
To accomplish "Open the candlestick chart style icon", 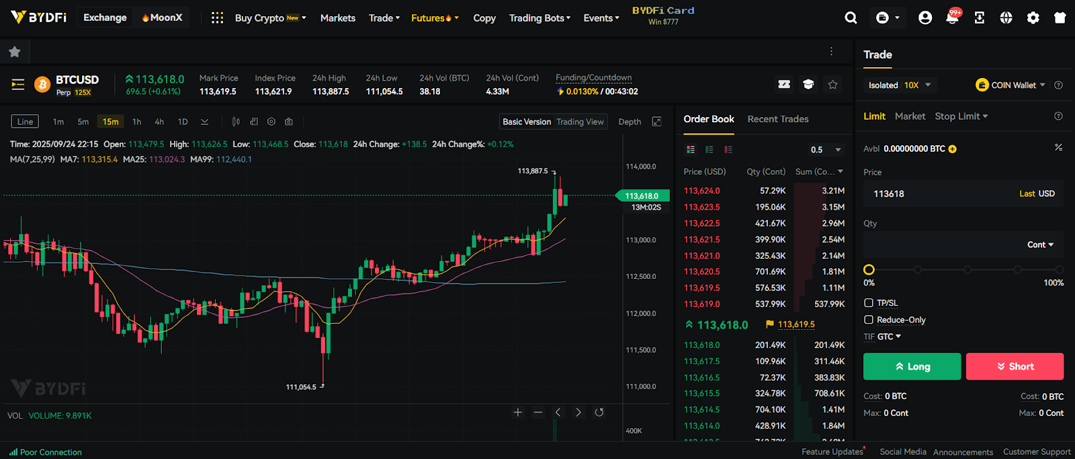I will coord(236,122).
